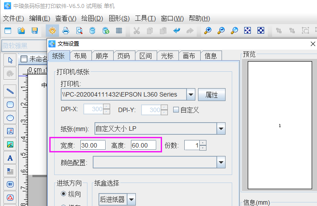Close the 文档设置 dialog
This screenshot has height=206, width=317.
[x=313, y=44]
